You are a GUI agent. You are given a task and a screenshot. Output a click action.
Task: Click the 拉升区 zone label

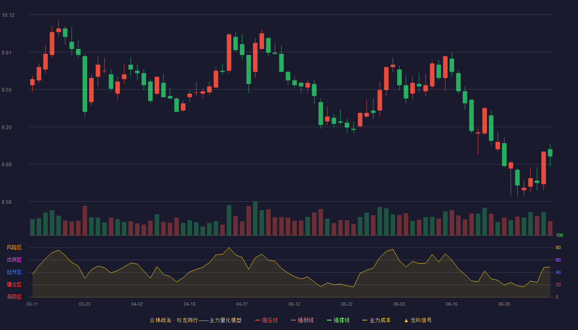[x=14, y=272]
